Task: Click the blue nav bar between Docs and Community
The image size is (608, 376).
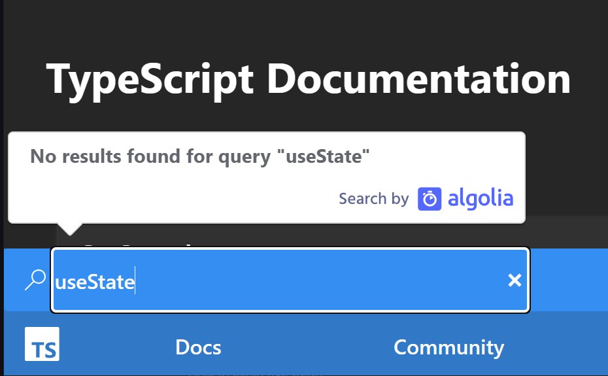Action: click(307, 347)
